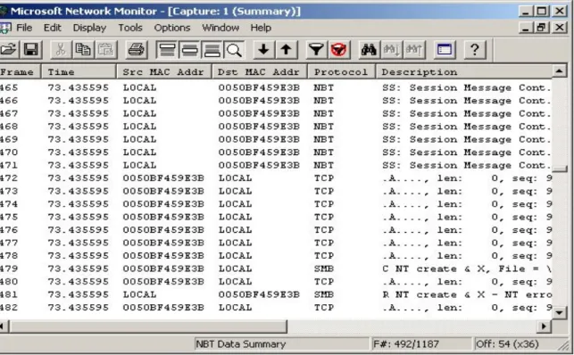
Task: Open the Help menu
Action: click(261, 28)
